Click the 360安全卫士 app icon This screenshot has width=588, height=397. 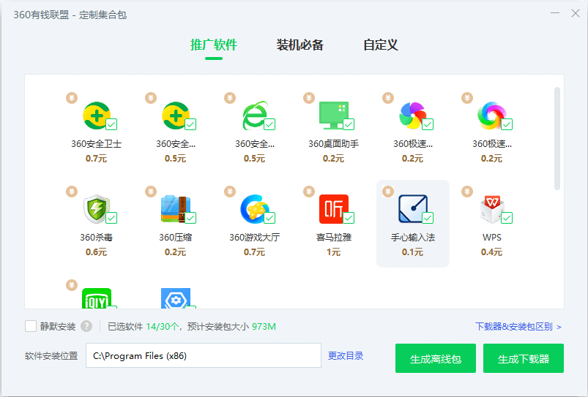coord(97,116)
